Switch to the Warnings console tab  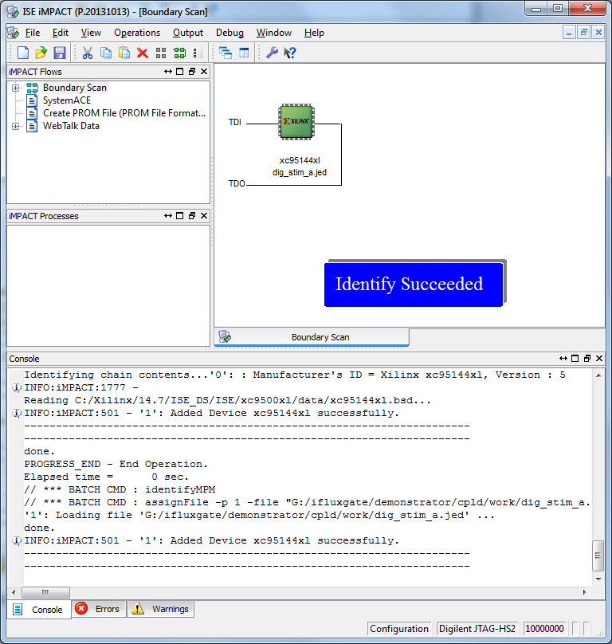161,609
